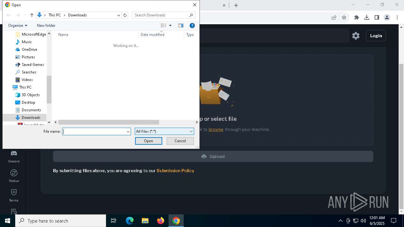Click the File name input box
404x227 pixels.
[94, 131]
